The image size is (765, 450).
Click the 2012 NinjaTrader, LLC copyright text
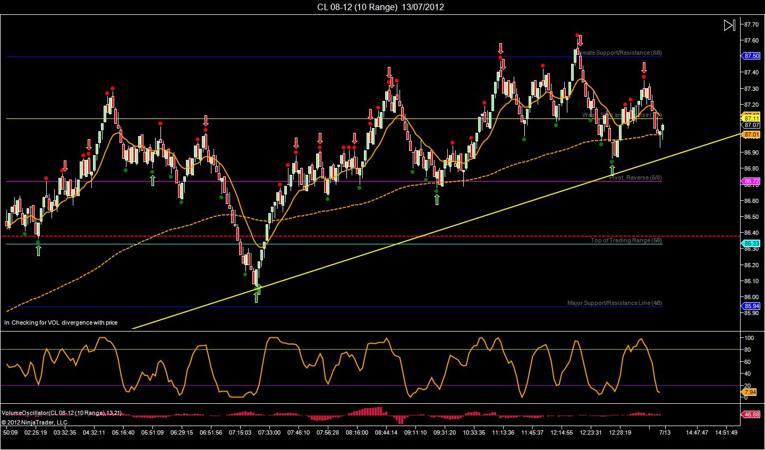pos(35,423)
